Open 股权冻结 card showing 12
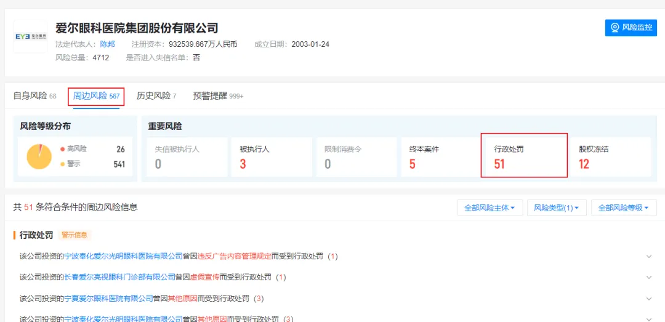The width and height of the screenshot is (665, 322). pyautogui.click(x=611, y=156)
